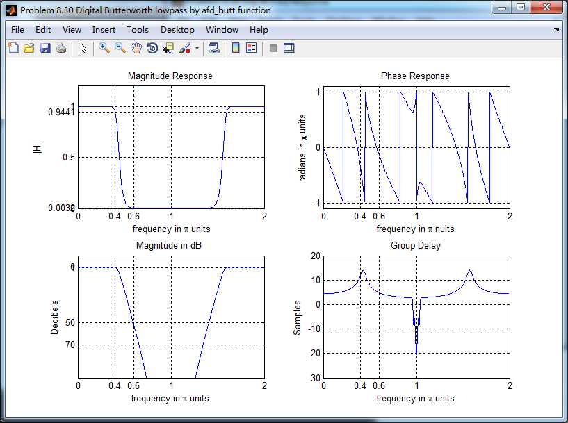Image resolution: width=568 pixels, height=423 pixels.
Task: Maximize the figure window
Action: pos(520,8)
